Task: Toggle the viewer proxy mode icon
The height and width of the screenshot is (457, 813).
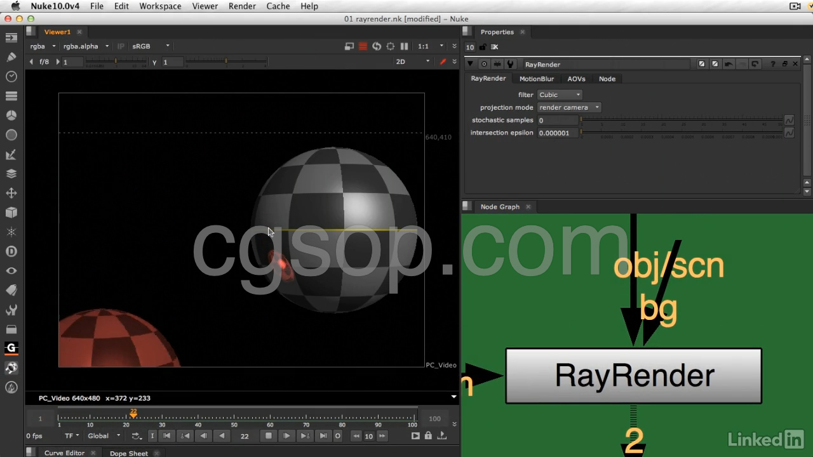Action: click(349, 46)
